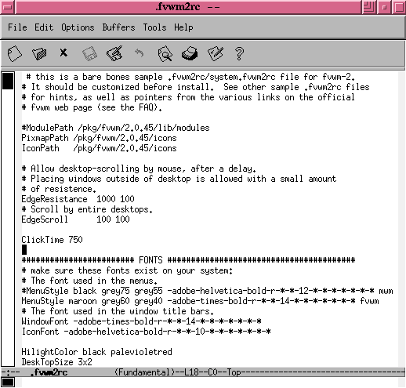Click '# fvwm web page (see the FAQ).' line

(x=92, y=107)
